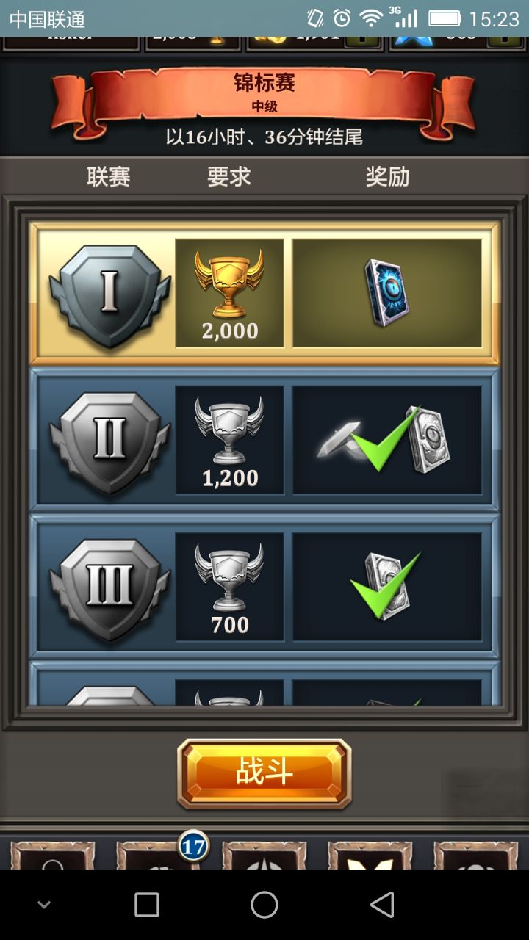Start battle with the 战斗 button
Image resolution: width=529 pixels, height=940 pixels.
point(264,773)
